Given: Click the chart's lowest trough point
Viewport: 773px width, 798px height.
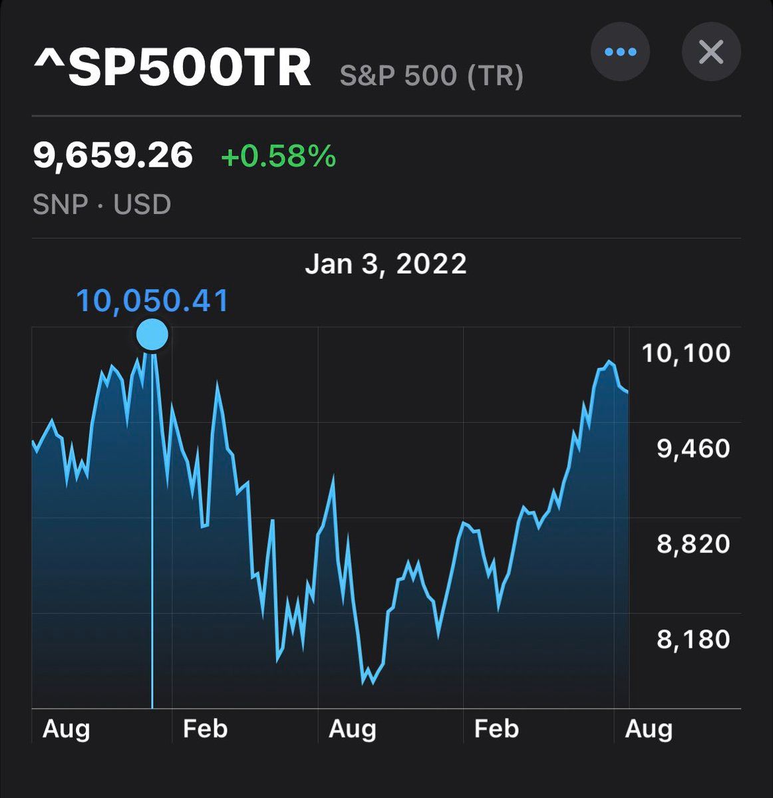Looking at the screenshot, I should (x=364, y=682).
